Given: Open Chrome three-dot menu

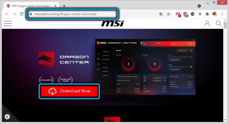Looking at the screenshot, I should (x=222, y=14).
